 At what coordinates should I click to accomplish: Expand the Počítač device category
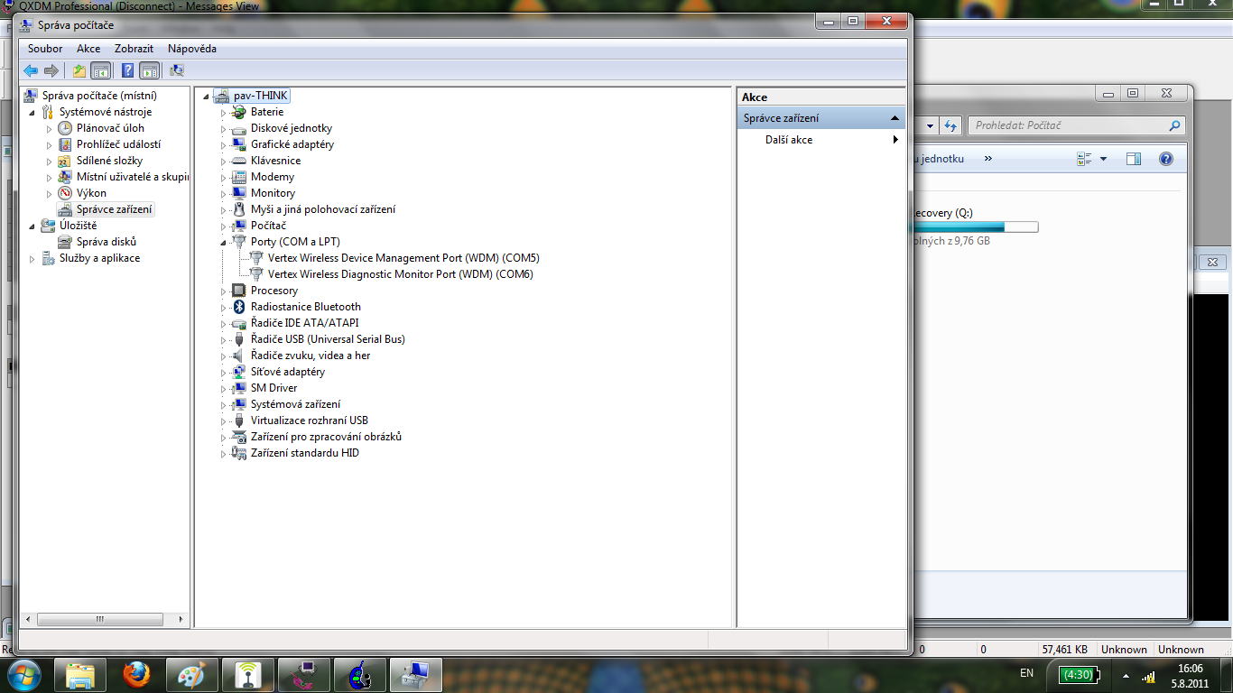point(224,226)
